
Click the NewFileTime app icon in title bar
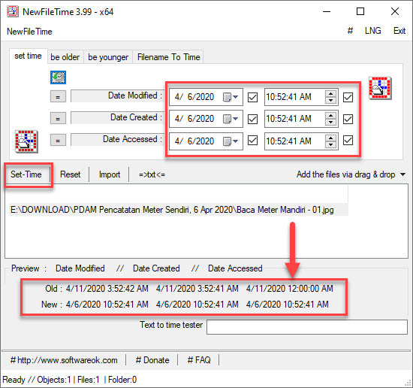click(x=12, y=11)
